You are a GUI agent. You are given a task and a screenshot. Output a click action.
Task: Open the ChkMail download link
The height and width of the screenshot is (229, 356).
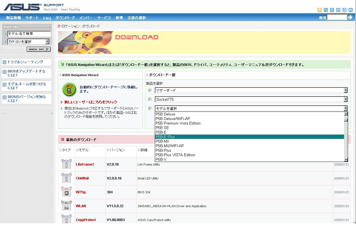(x=82, y=178)
